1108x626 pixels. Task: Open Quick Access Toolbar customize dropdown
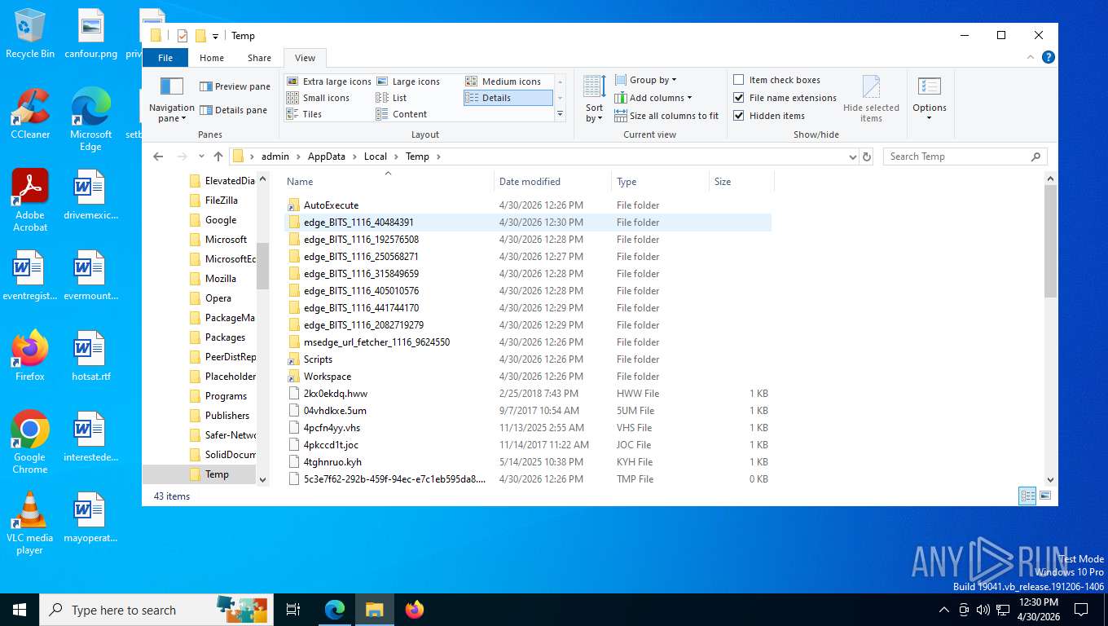click(215, 36)
